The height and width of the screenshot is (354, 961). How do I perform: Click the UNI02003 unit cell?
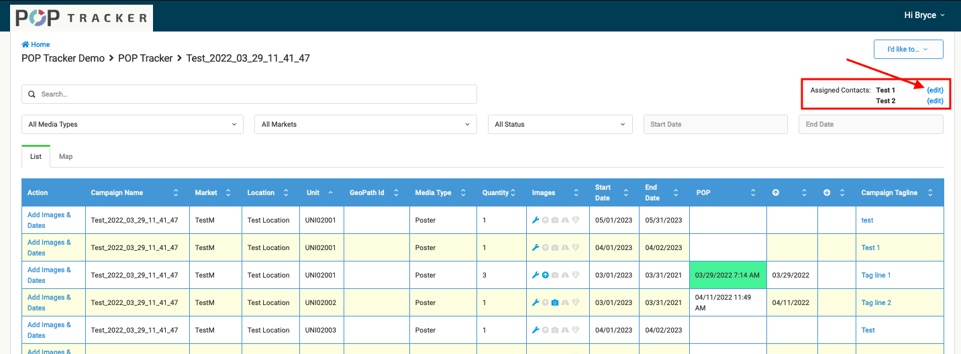pyautogui.click(x=322, y=330)
